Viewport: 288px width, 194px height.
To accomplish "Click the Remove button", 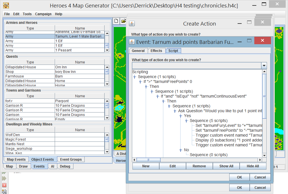I will click(x=199, y=166).
